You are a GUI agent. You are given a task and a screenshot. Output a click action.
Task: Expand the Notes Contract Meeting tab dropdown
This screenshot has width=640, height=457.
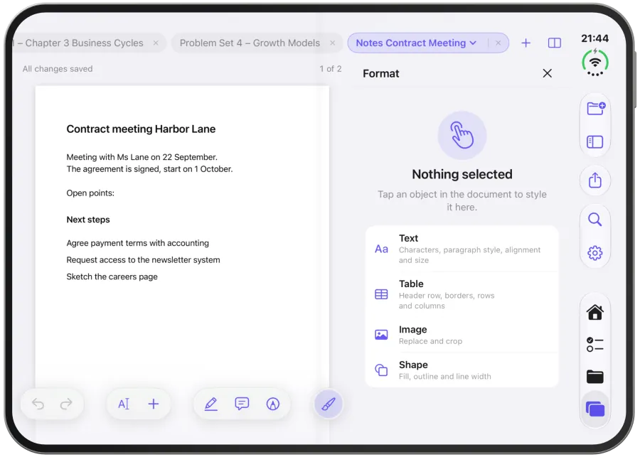pyautogui.click(x=473, y=43)
